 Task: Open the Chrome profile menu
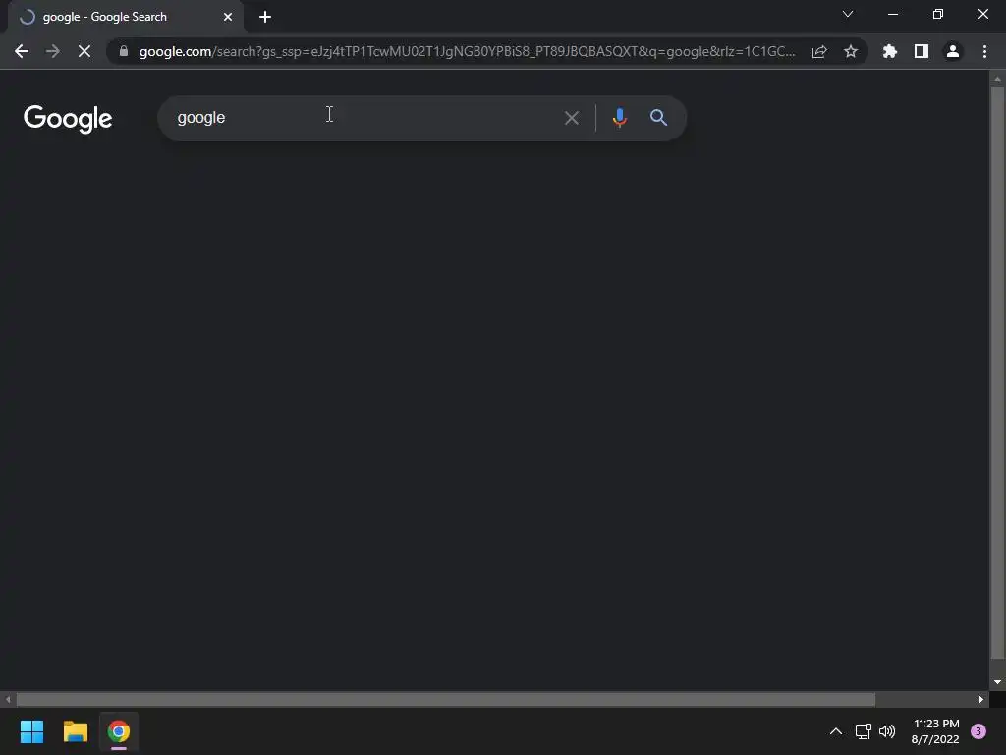pyautogui.click(x=953, y=51)
